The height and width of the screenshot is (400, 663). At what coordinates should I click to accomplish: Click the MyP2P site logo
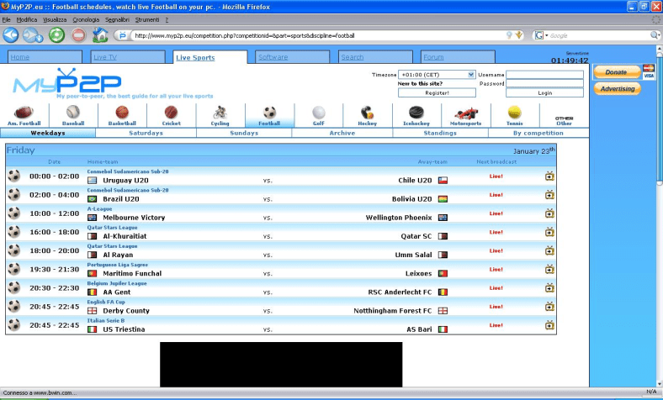click(67, 82)
